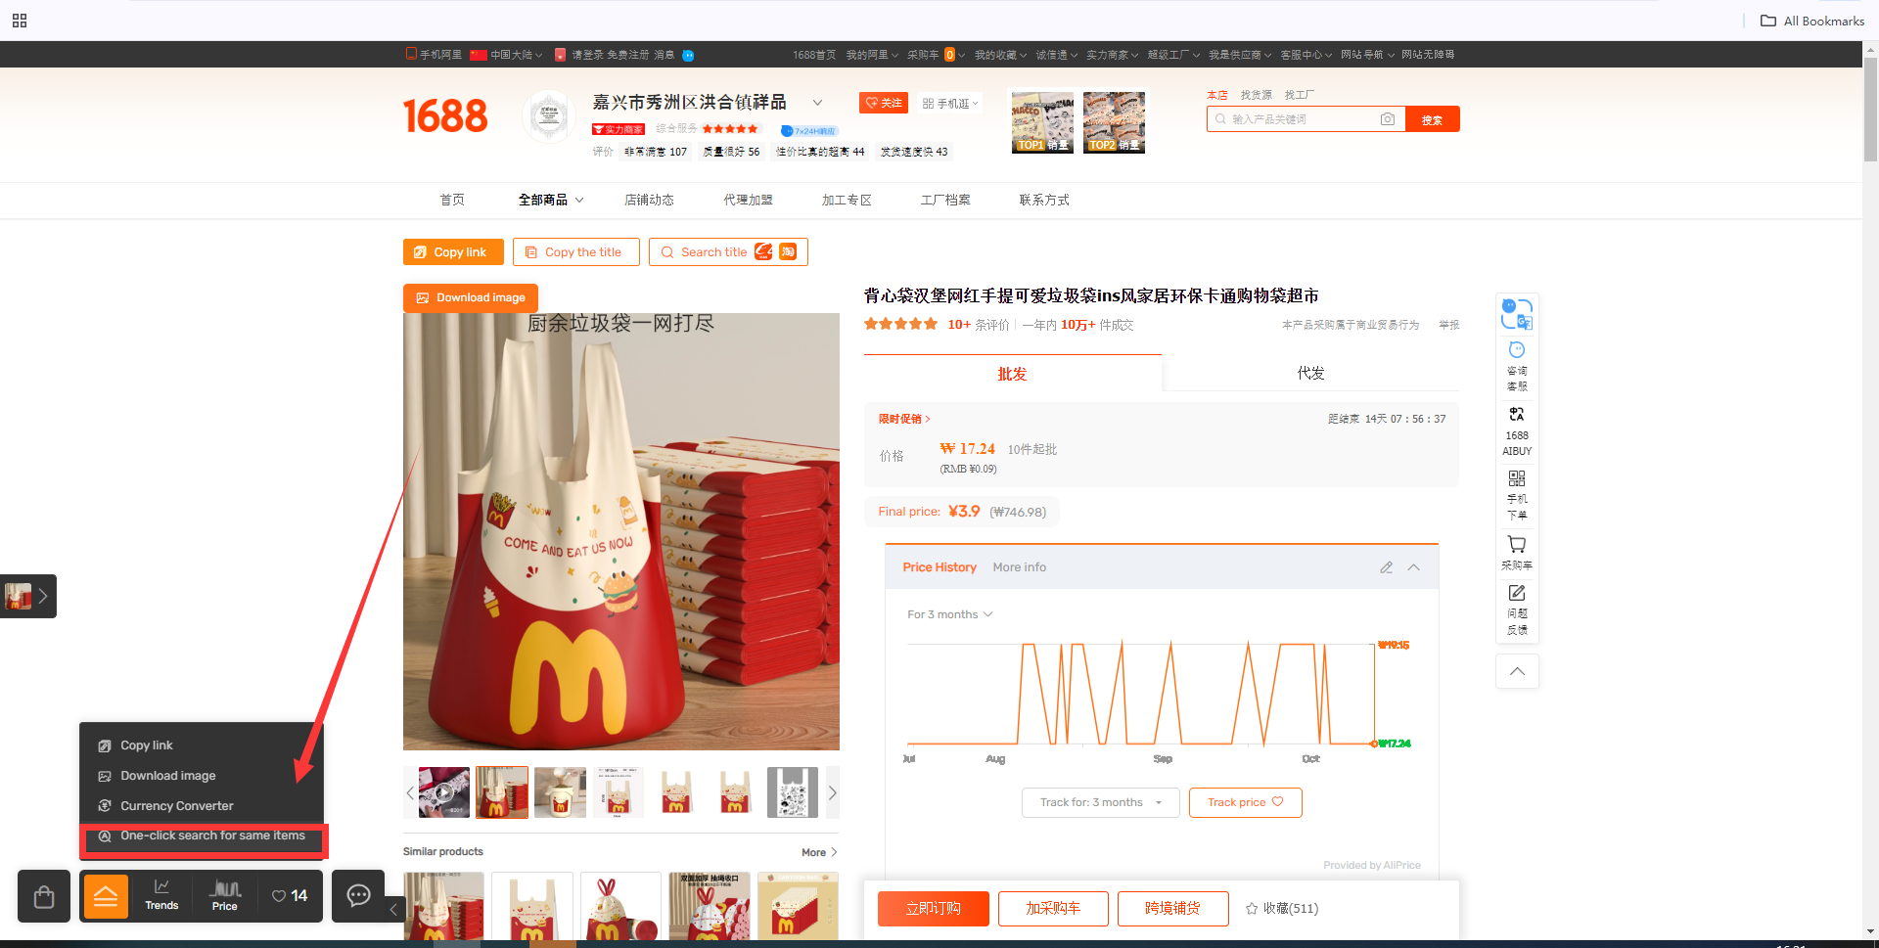This screenshot has width=1879, height=948.
Task: Open the More link in Similar products
Action: [819, 853]
